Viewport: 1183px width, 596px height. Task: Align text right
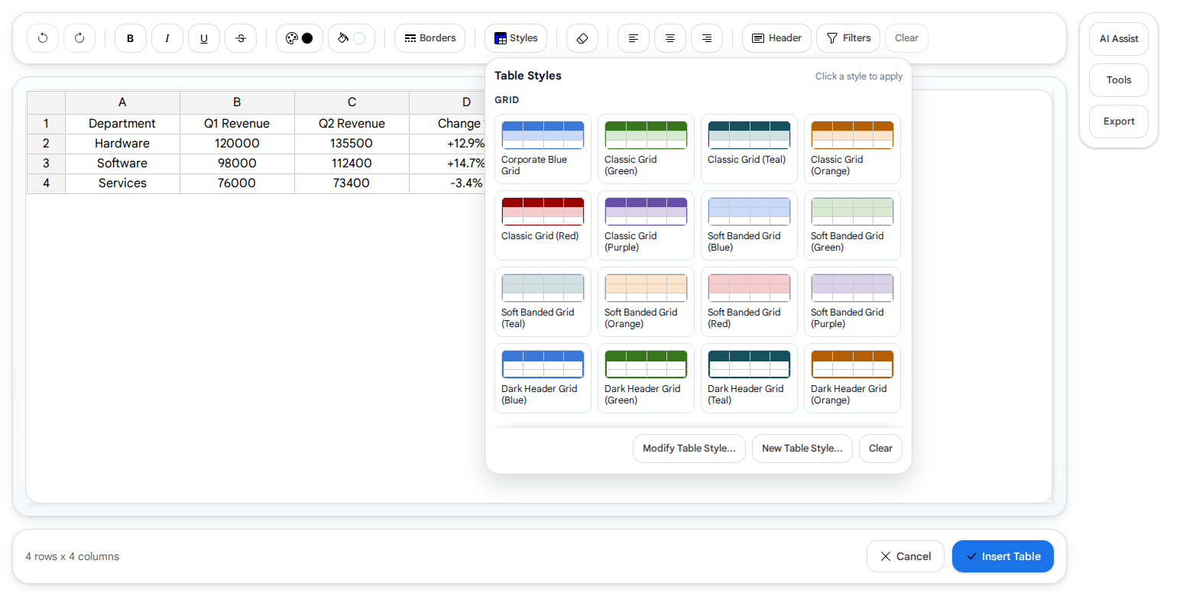point(707,38)
